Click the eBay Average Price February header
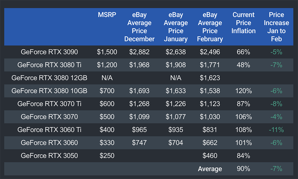 pyautogui.click(x=210, y=27)
